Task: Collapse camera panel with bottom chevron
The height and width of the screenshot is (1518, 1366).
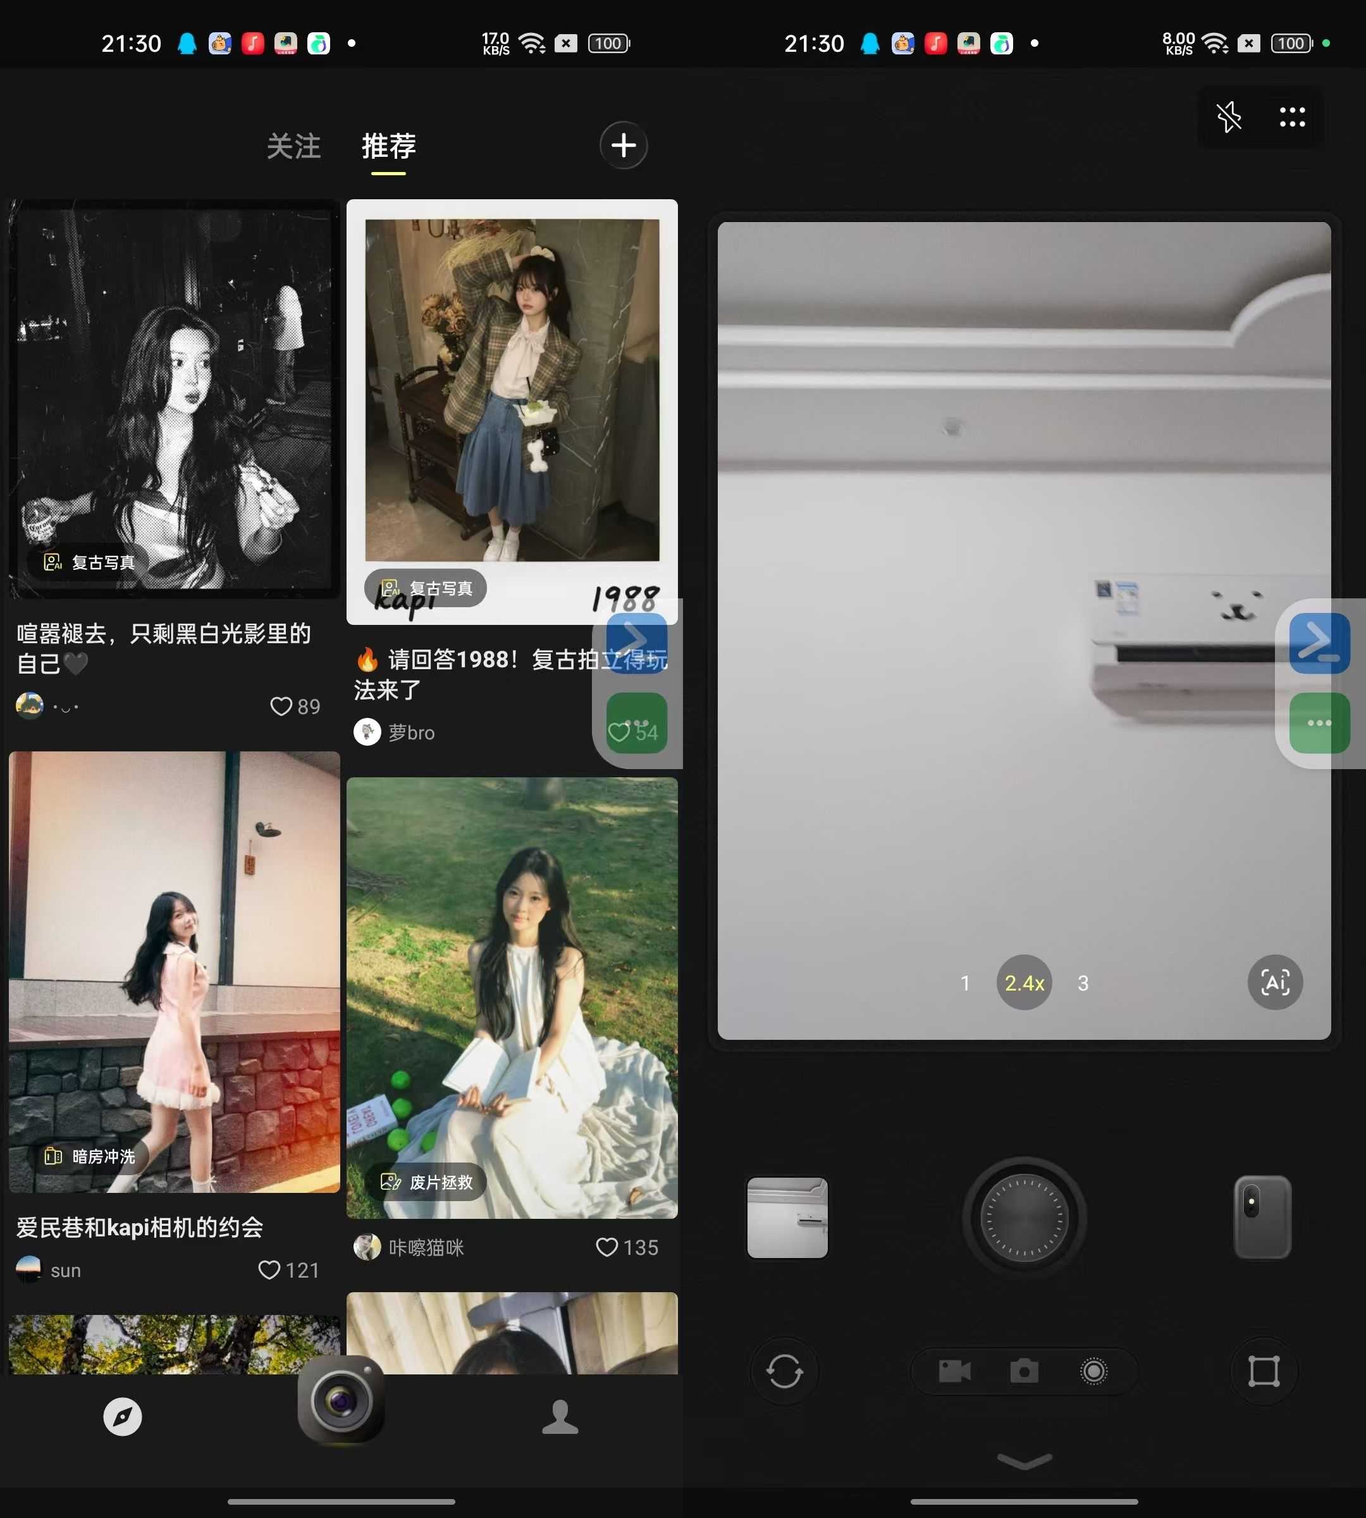Action: tap(1024, 1460)
